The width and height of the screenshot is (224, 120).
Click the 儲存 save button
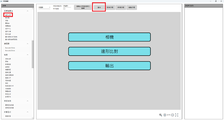pos(99,8)
